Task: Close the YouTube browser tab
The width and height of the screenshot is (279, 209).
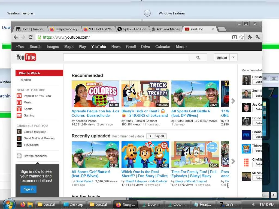Action: pyautogui.click(x=213, y=29)
